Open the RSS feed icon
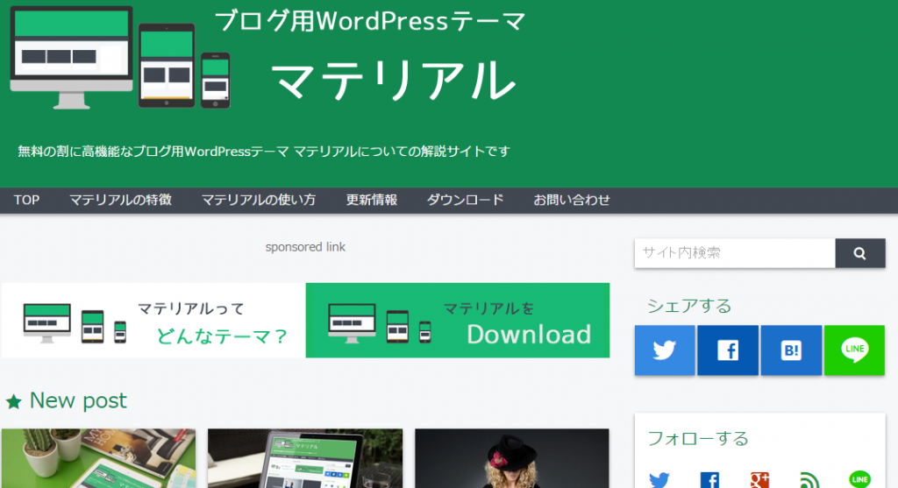This screenshot has height=488, width=898. pos(809,480)
